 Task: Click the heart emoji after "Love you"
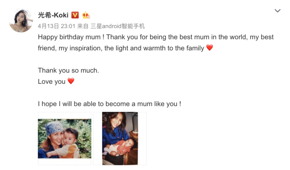[71, 81]
